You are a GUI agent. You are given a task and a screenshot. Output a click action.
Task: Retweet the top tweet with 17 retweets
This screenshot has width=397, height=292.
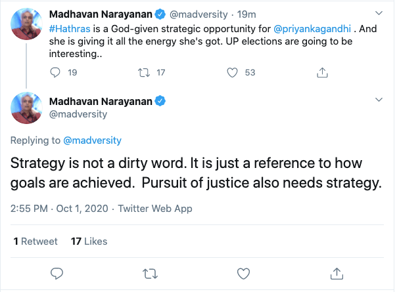click(x=147, y=73)
